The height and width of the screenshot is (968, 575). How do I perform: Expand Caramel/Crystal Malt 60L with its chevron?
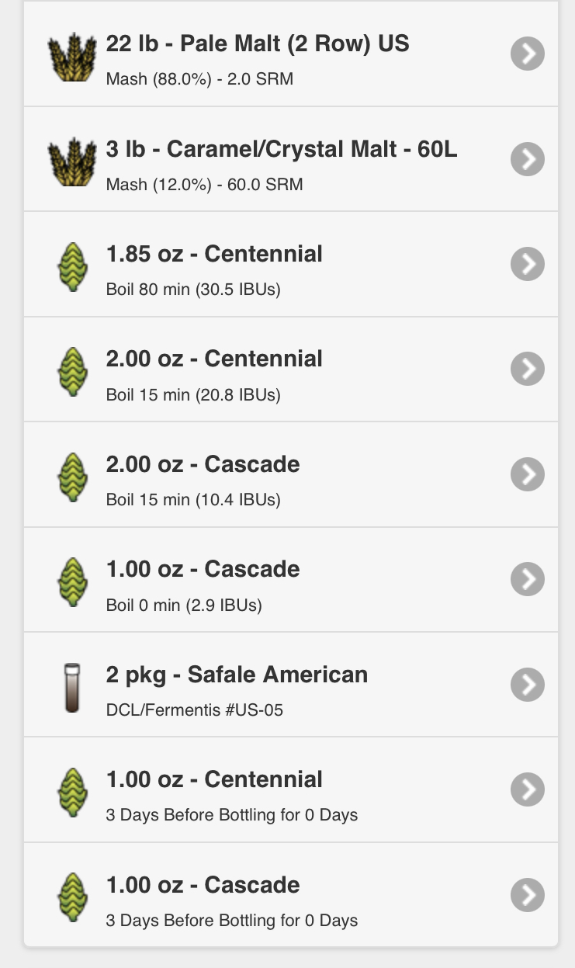point(528,159)
